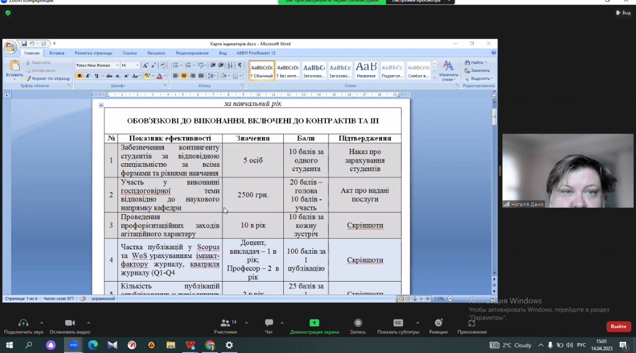The image size is (636, 353).
Task: Click the Чат icon in Zoom toolbar
Action: click(269, 323)
